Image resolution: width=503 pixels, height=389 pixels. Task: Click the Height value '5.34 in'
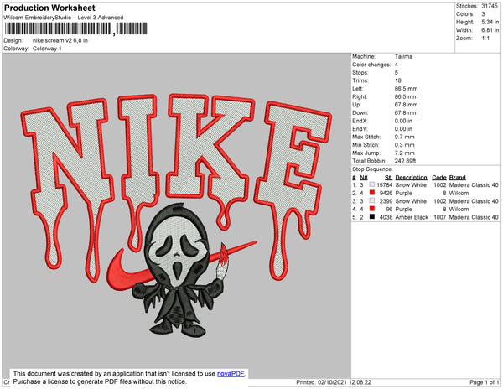coord(490,22)
